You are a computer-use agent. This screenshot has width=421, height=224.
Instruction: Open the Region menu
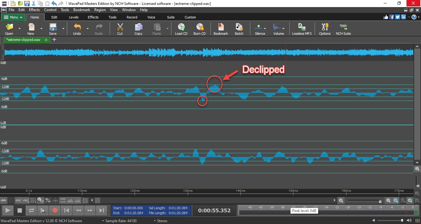pyautogui.click(x=100, y=10)
